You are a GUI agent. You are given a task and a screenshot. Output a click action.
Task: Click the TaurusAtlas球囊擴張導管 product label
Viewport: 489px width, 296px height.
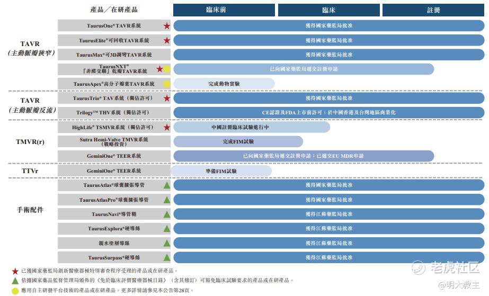tap(114, 185)
